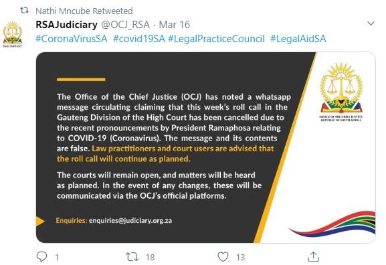The image size is (386, 265).
Task: Click the retweeted arrows icon above tweet
Action: tap(24, 10)
